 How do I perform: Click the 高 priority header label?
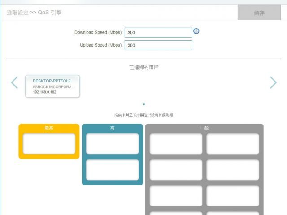[113, 128]
